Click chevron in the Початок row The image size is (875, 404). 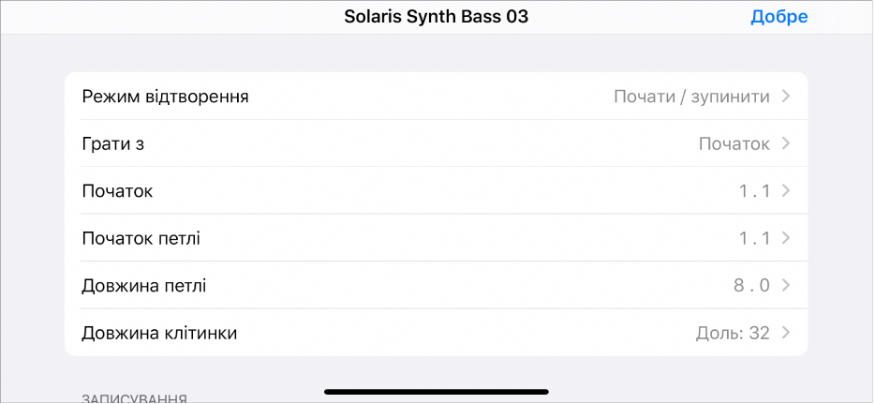point(786,191)
